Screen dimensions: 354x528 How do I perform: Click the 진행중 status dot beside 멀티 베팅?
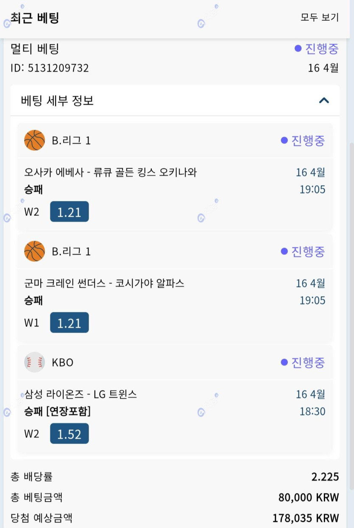(298, 48)
